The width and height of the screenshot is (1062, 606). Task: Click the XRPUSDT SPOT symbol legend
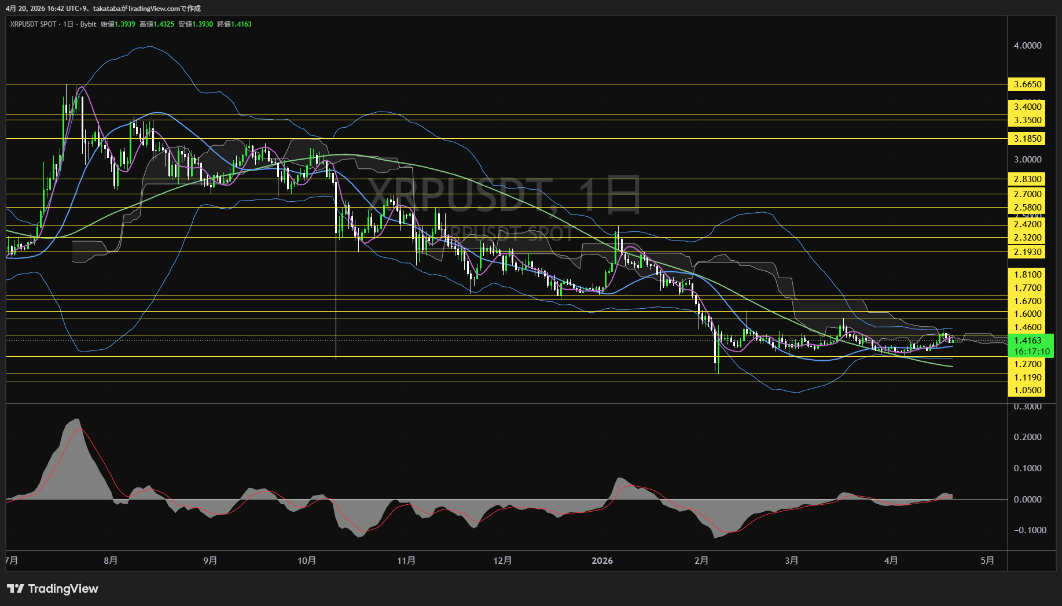(x=34, y=24)
